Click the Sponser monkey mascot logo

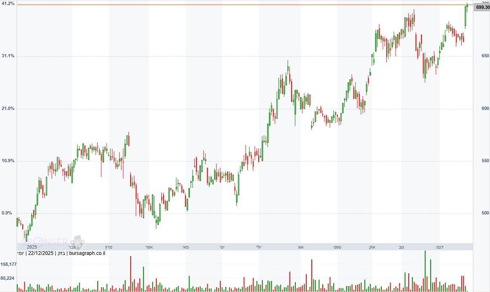pyautogui.click(x=78, y=241)
